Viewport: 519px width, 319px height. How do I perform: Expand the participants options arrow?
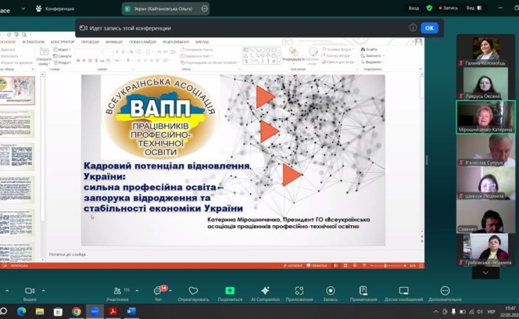point(137,290)
